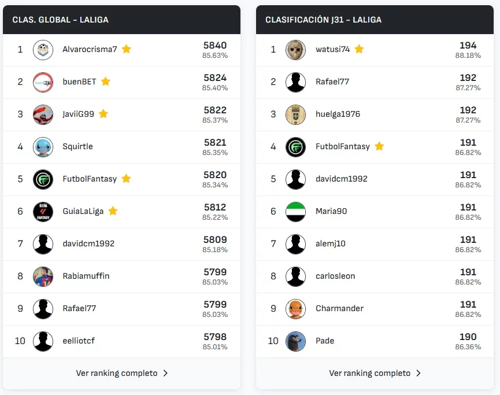This screenshot has height=395, width=500.
Task: Open 'Ver ranking completo' in J31 panel
Action: (x=370, y=374)
